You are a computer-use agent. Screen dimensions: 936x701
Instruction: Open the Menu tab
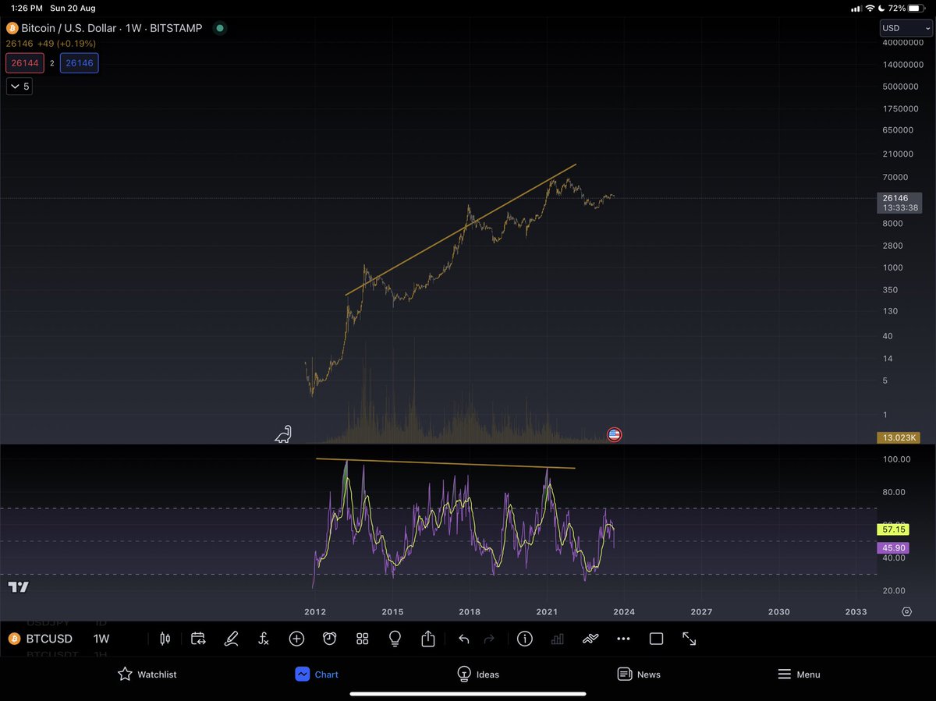click(x=799, y=674)
